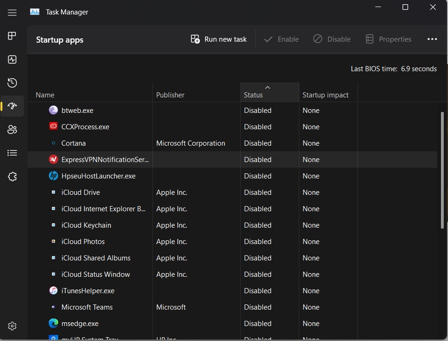Image resolution: width=448 pixels, height=341 pixels.
Task: Click the Properties toolbar button
Action: pyautogui.click(x=388, y=39)
